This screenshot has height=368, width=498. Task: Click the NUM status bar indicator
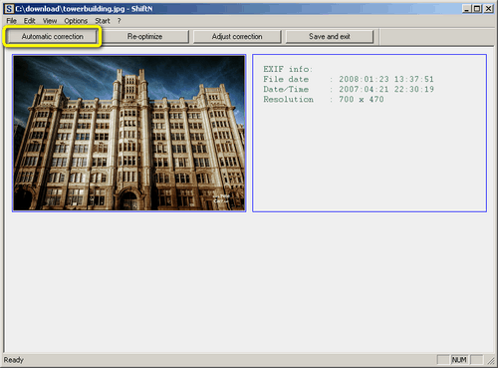(x=459, y=360)
